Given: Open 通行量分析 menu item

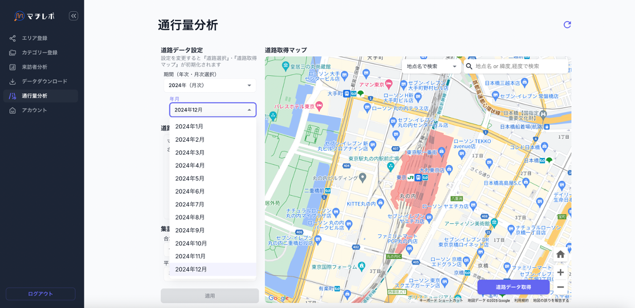Looking at the screenshot, I should click(40, 96).
